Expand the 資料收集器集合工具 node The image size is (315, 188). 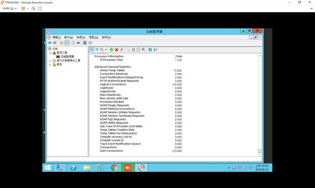coord(50,61)
